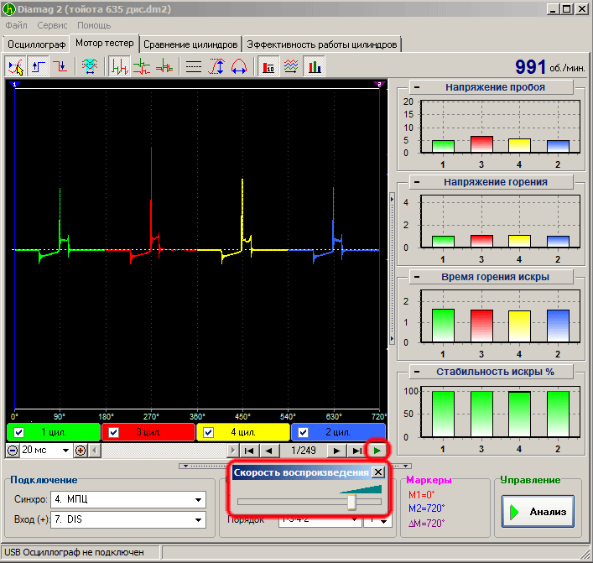Select sequential cylinders display mode icon

click(119, 66)
